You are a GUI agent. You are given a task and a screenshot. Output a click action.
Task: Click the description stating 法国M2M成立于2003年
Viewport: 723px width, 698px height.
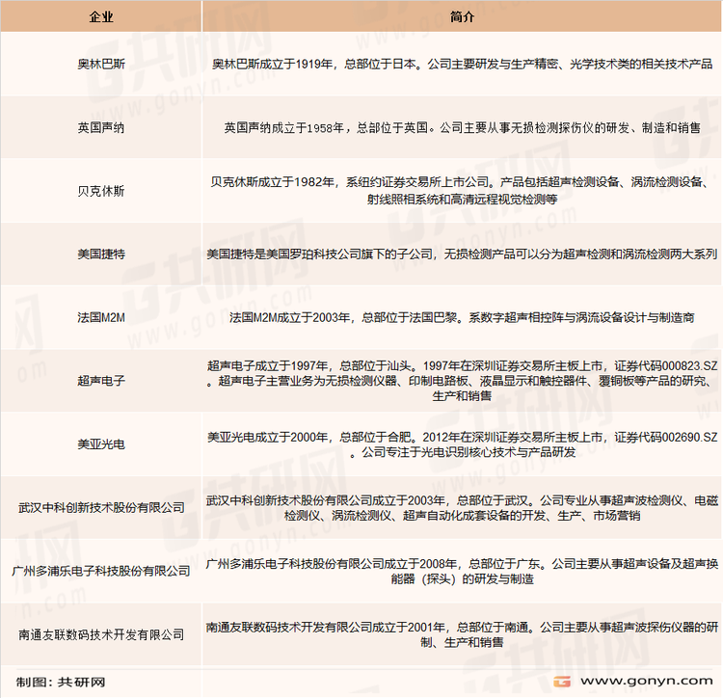point(462,317)
